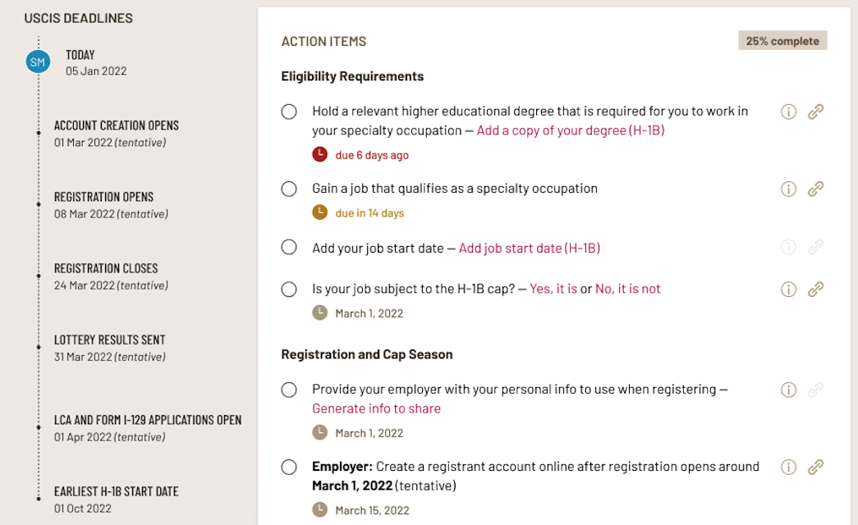Click link icon for H-1B cap question
The width and height of the screenshot is (858, 525).
[x=815, y=289]
